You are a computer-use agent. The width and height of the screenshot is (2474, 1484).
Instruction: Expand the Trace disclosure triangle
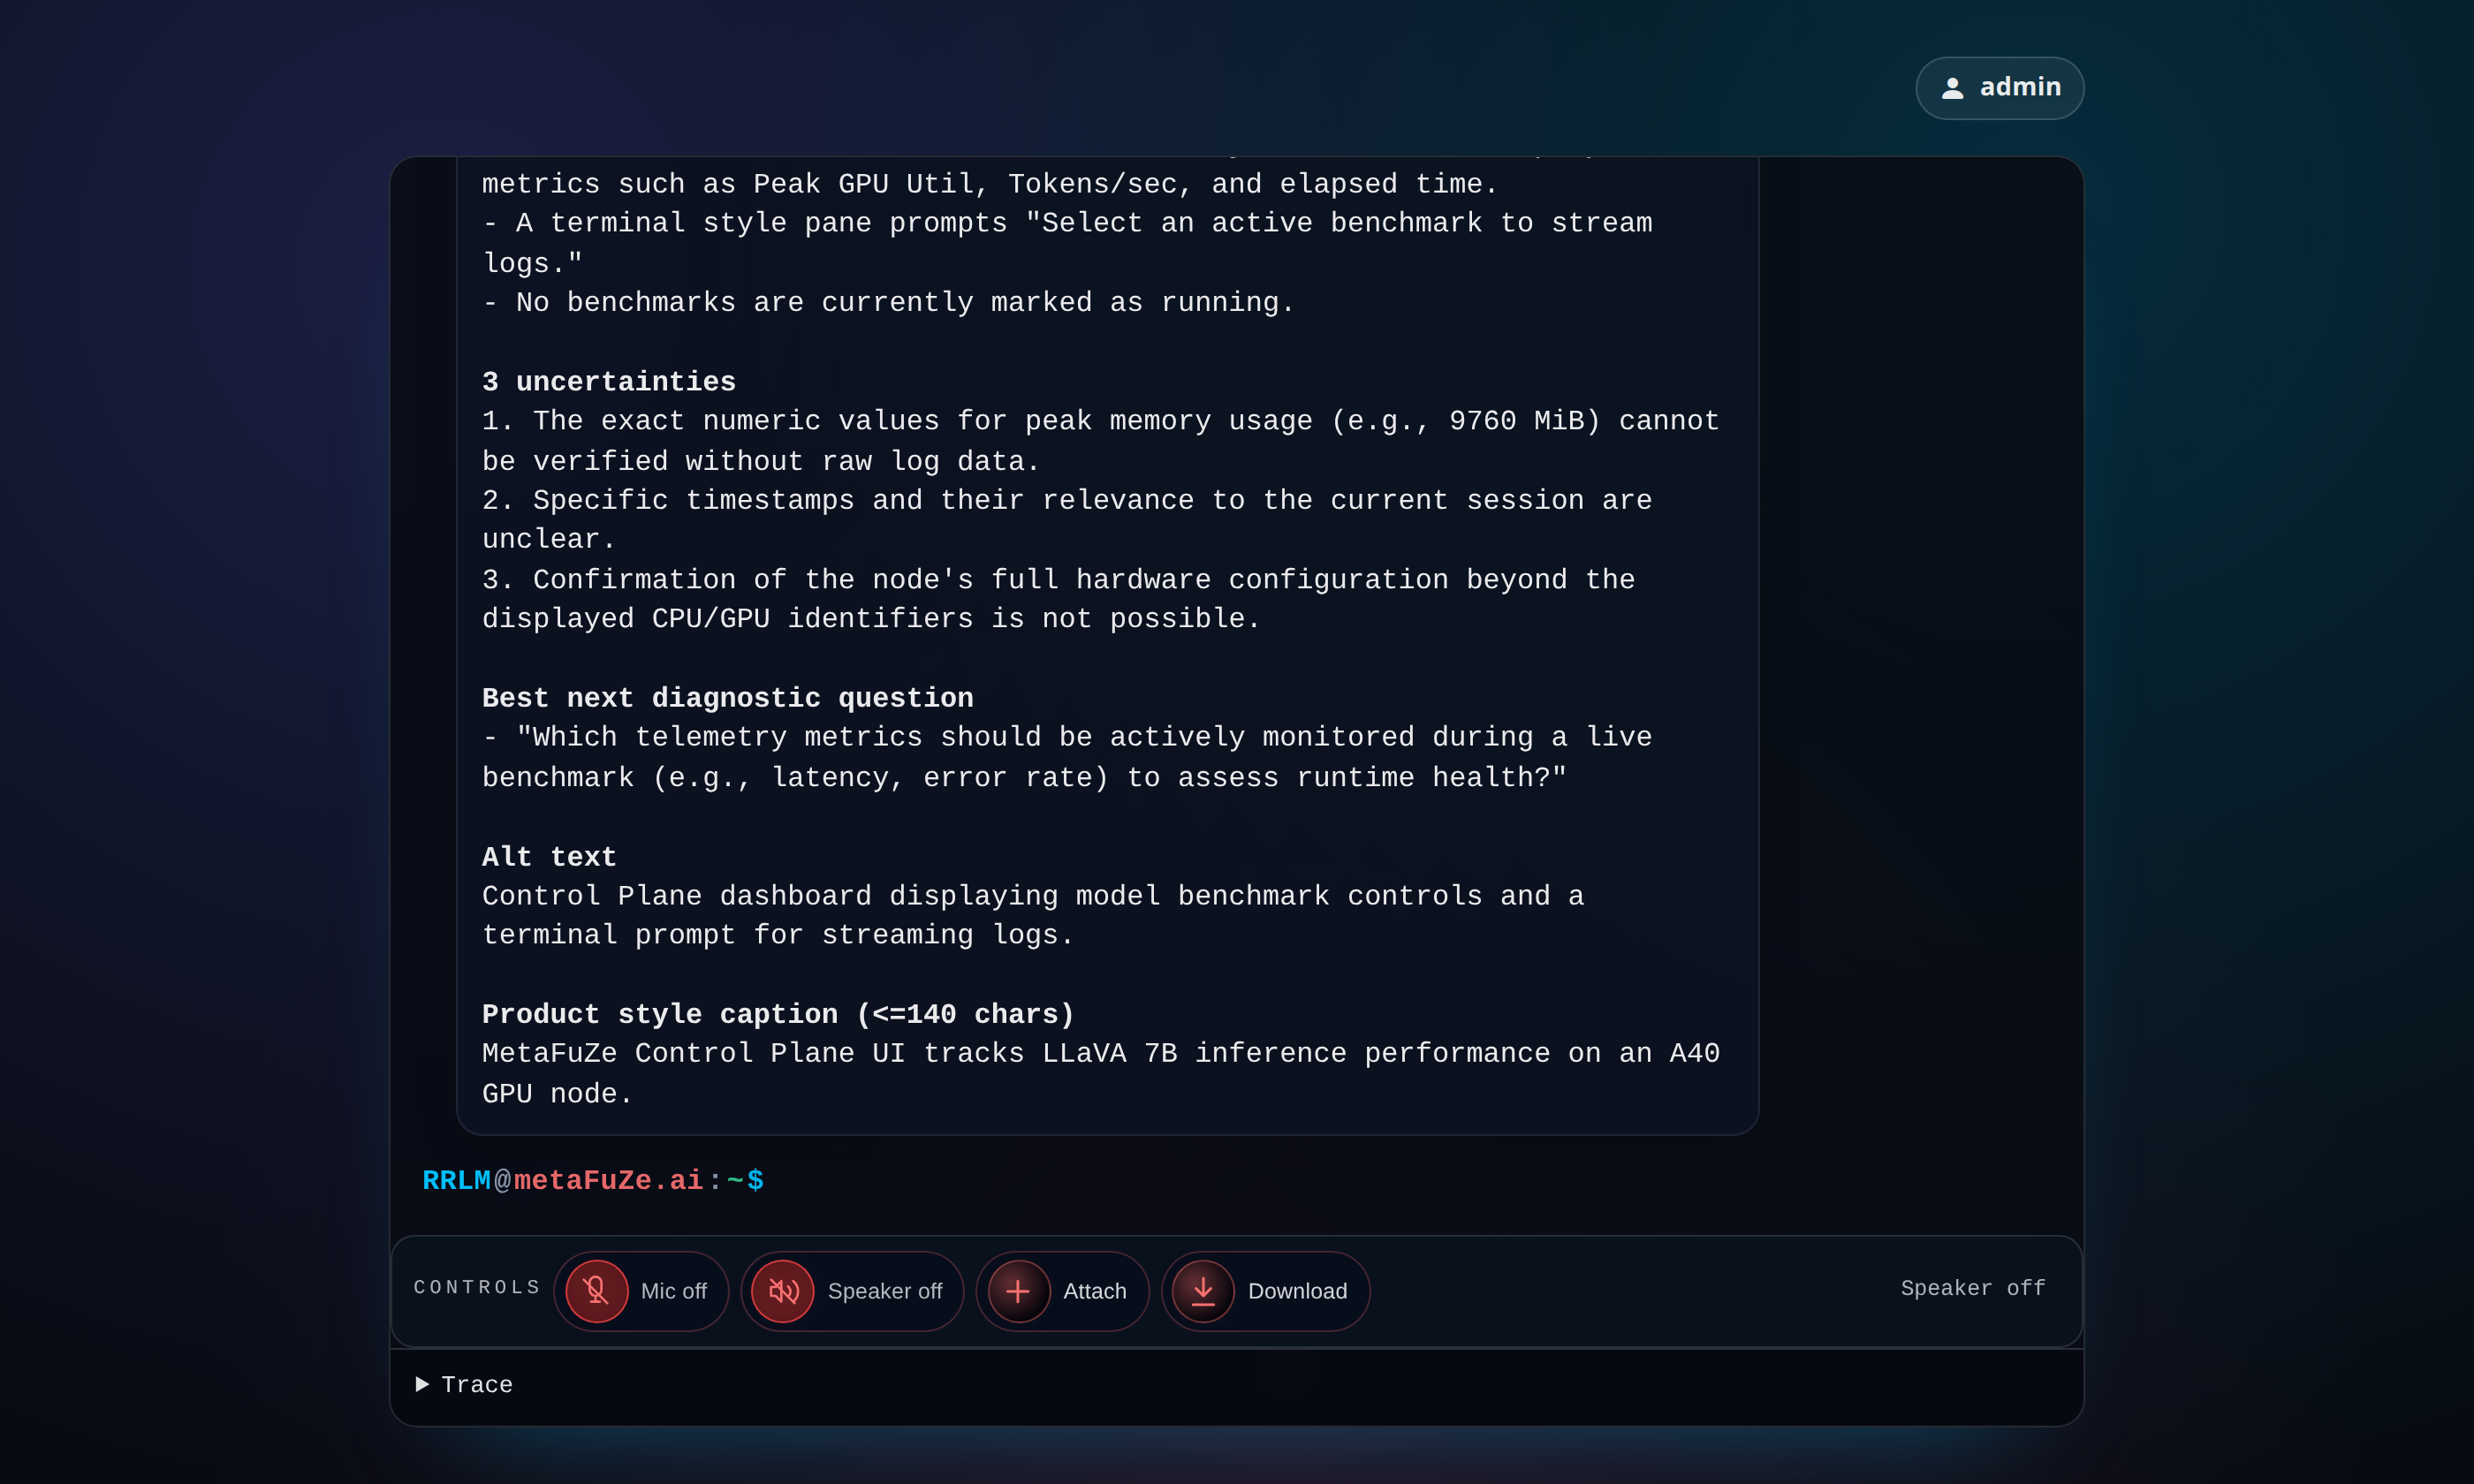coord(422,1384)
